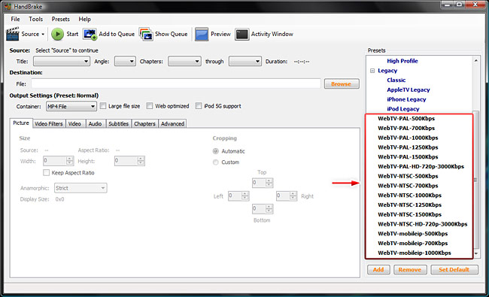Image resolution: width=489 pixels, height=297 pixels.
Task: Click the Add preset button
Action: pos(378,270)
